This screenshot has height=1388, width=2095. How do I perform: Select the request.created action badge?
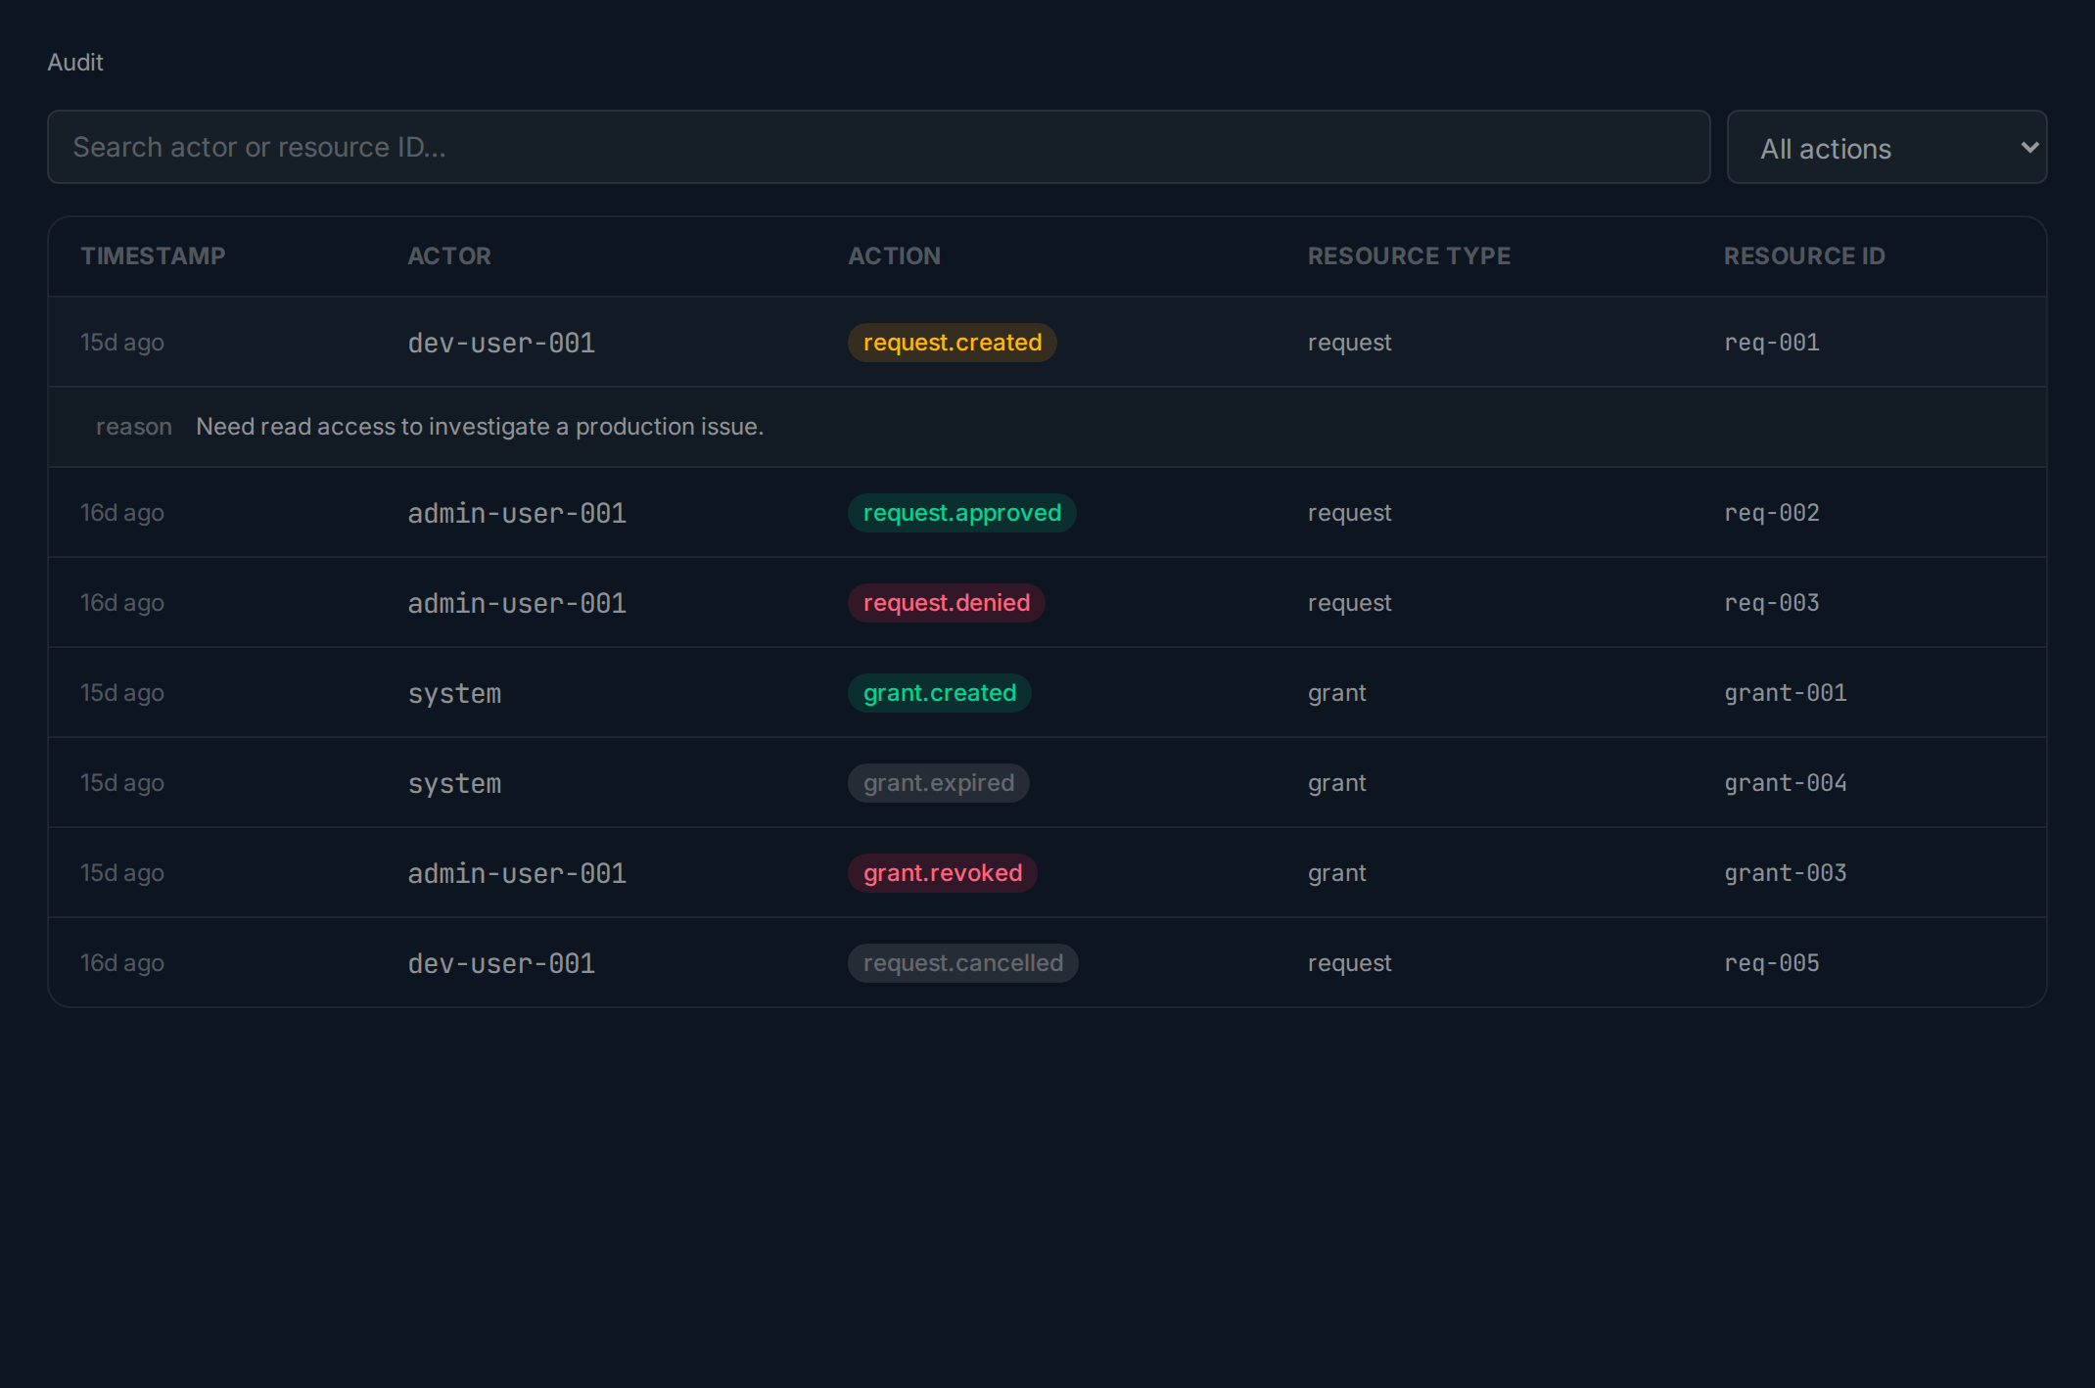click(952, 343)
